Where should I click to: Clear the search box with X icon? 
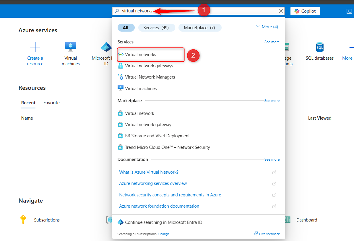(x=281, y=11)
